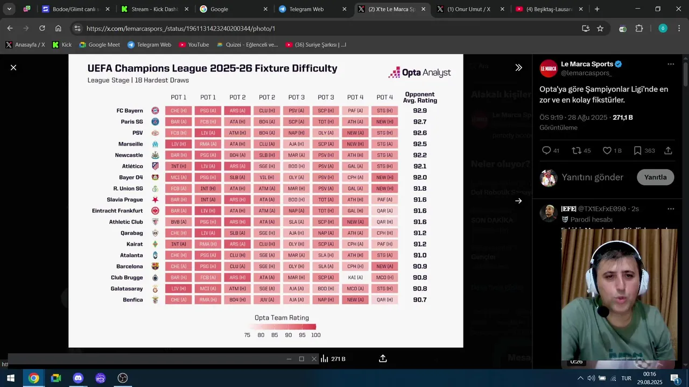
Task: Like the tweet via the heart icon
Action: [x=607, y=150]
